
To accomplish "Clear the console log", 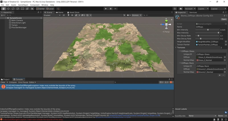I will pyautogui.click(x=3, y=82).
